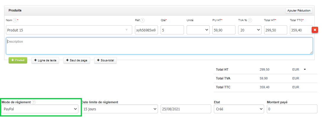Click the Montant payé input field
This screenshot has height=118, width=331.
(292, 109)
